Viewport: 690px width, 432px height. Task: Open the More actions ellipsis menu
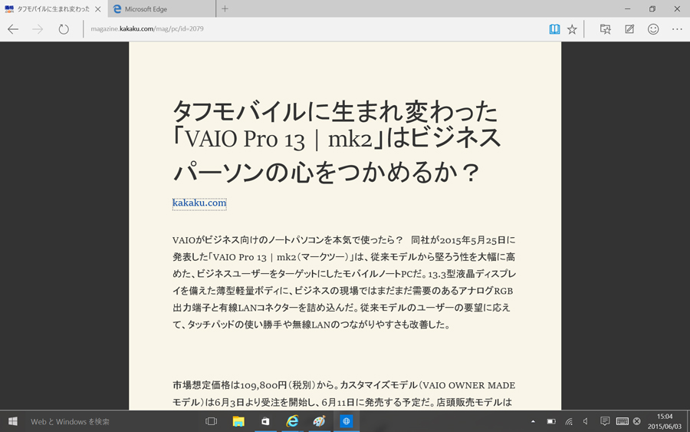point(677,29)
